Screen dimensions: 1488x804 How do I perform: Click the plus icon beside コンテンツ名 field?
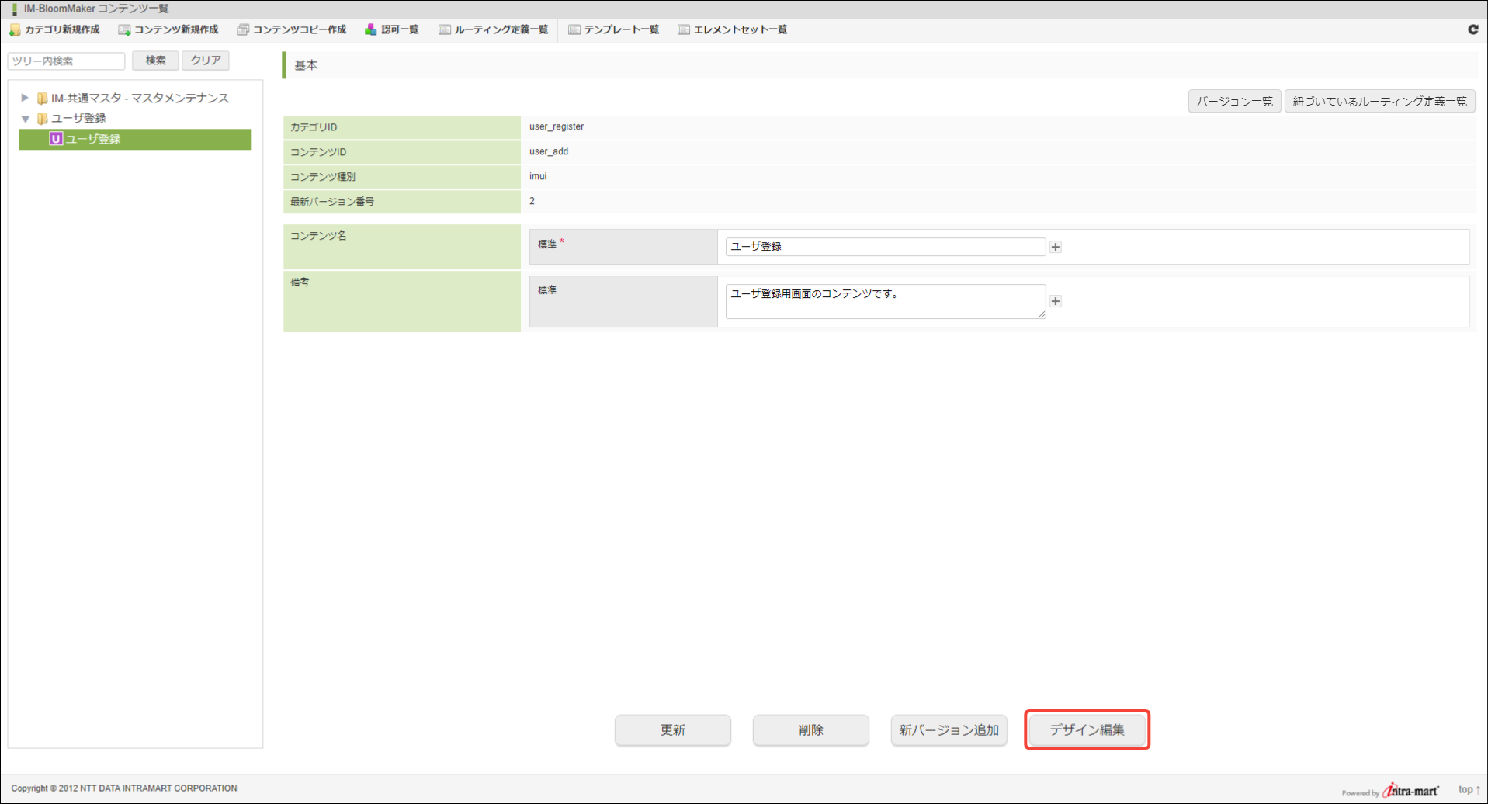[x=1055, y=247]
